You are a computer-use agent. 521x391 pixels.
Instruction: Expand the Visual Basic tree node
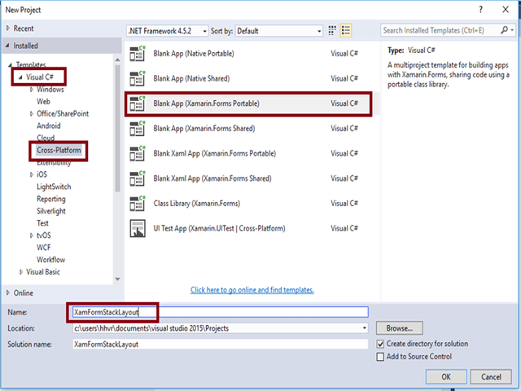coord(21,272)
